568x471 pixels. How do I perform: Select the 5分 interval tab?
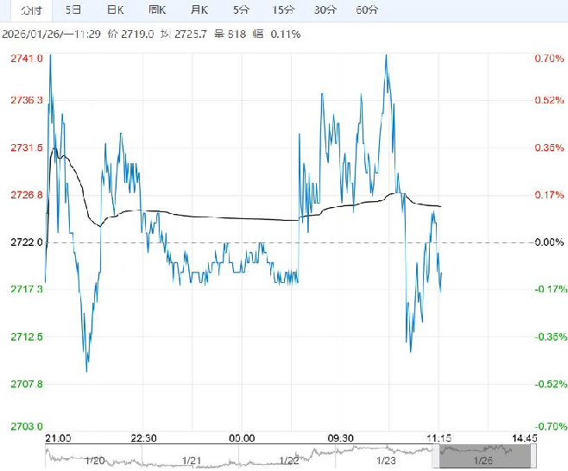[x=241, y=11]
